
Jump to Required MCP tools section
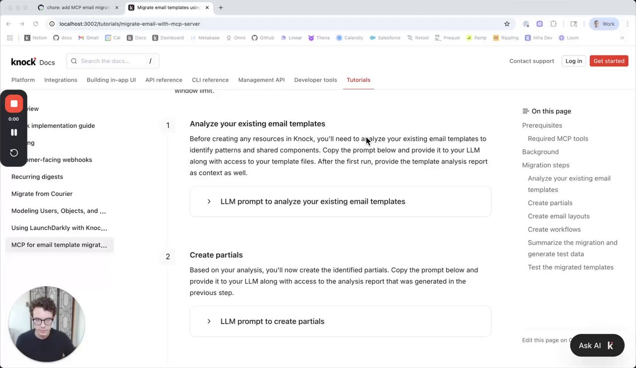coord(558,138)
